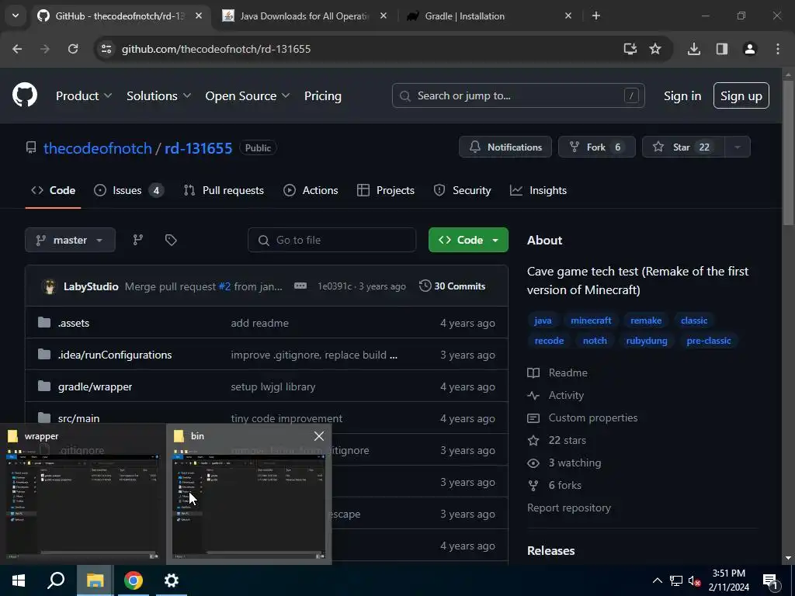
Task: Open the Insights tab
Action: [539, 191]
